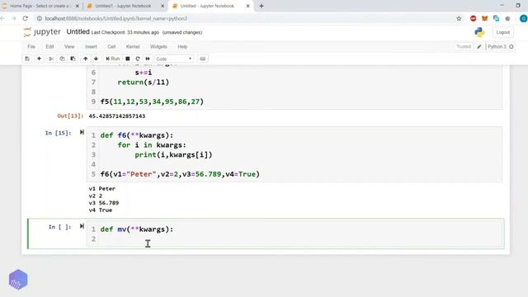Click the def mv(**kwargs) code line
Viewport: 528px width, 297px height.
137,229
